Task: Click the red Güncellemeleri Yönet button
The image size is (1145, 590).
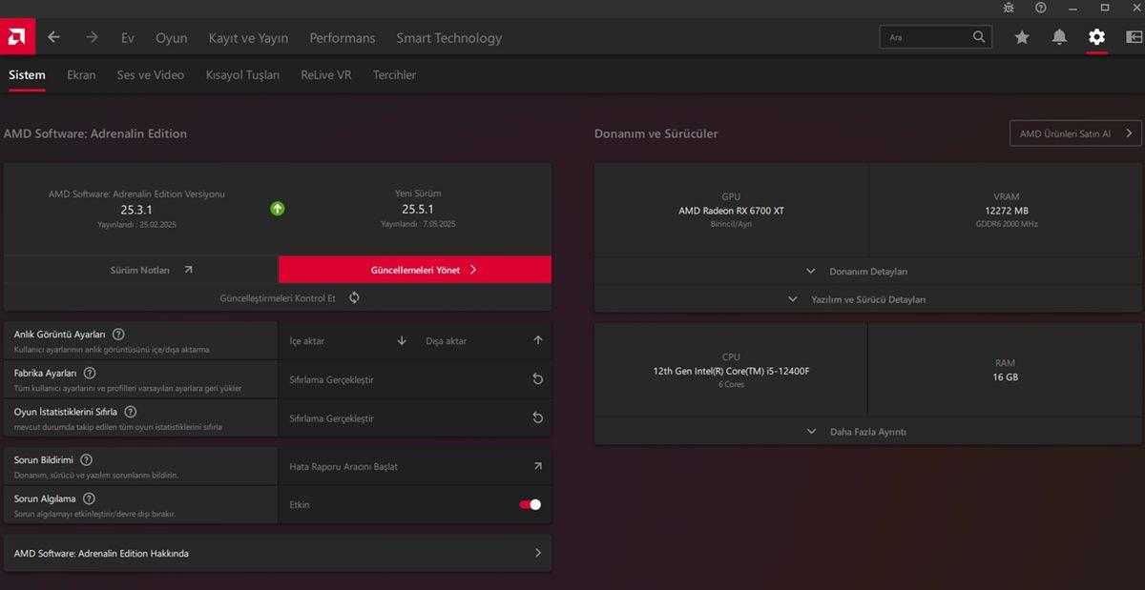Action: pos(415,270)
